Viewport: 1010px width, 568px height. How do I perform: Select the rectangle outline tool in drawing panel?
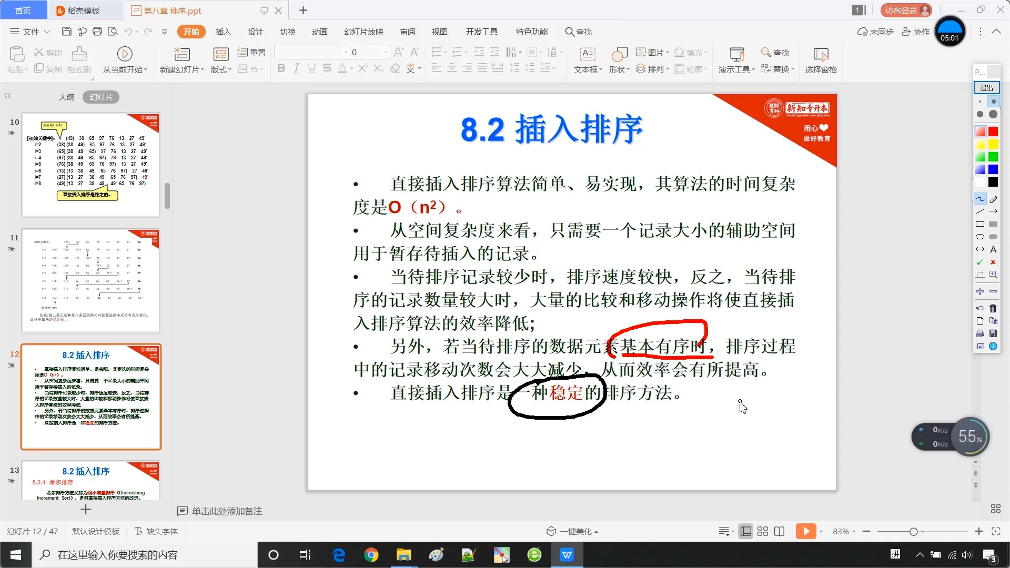click(980, 224)
